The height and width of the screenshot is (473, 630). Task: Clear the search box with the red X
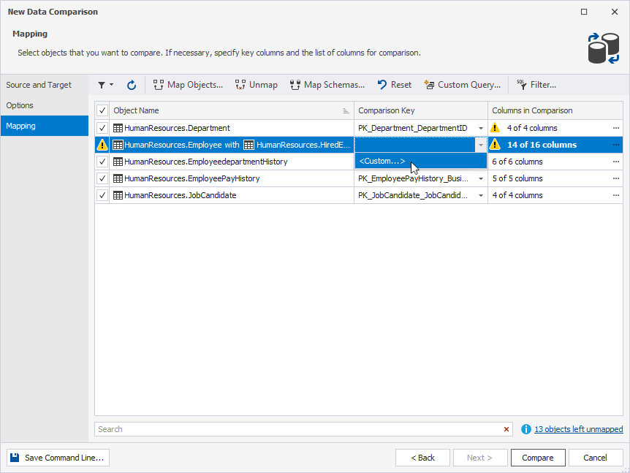(x=506, y=429)
